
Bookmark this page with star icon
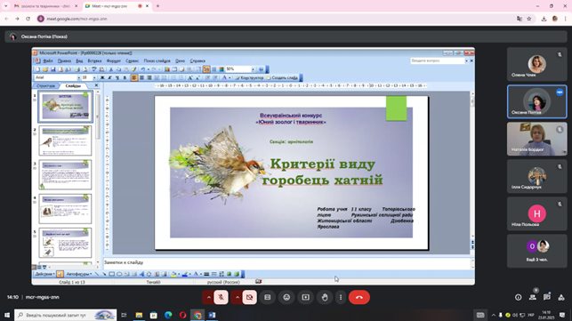click(529, 19)
